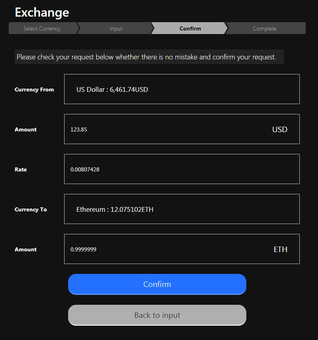Click the Amount label beside the ETH field

[x=25, y=249]
